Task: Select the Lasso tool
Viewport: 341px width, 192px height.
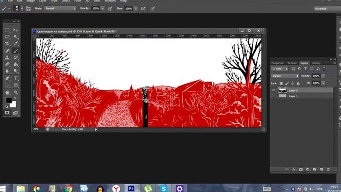Action: (7, 37)
